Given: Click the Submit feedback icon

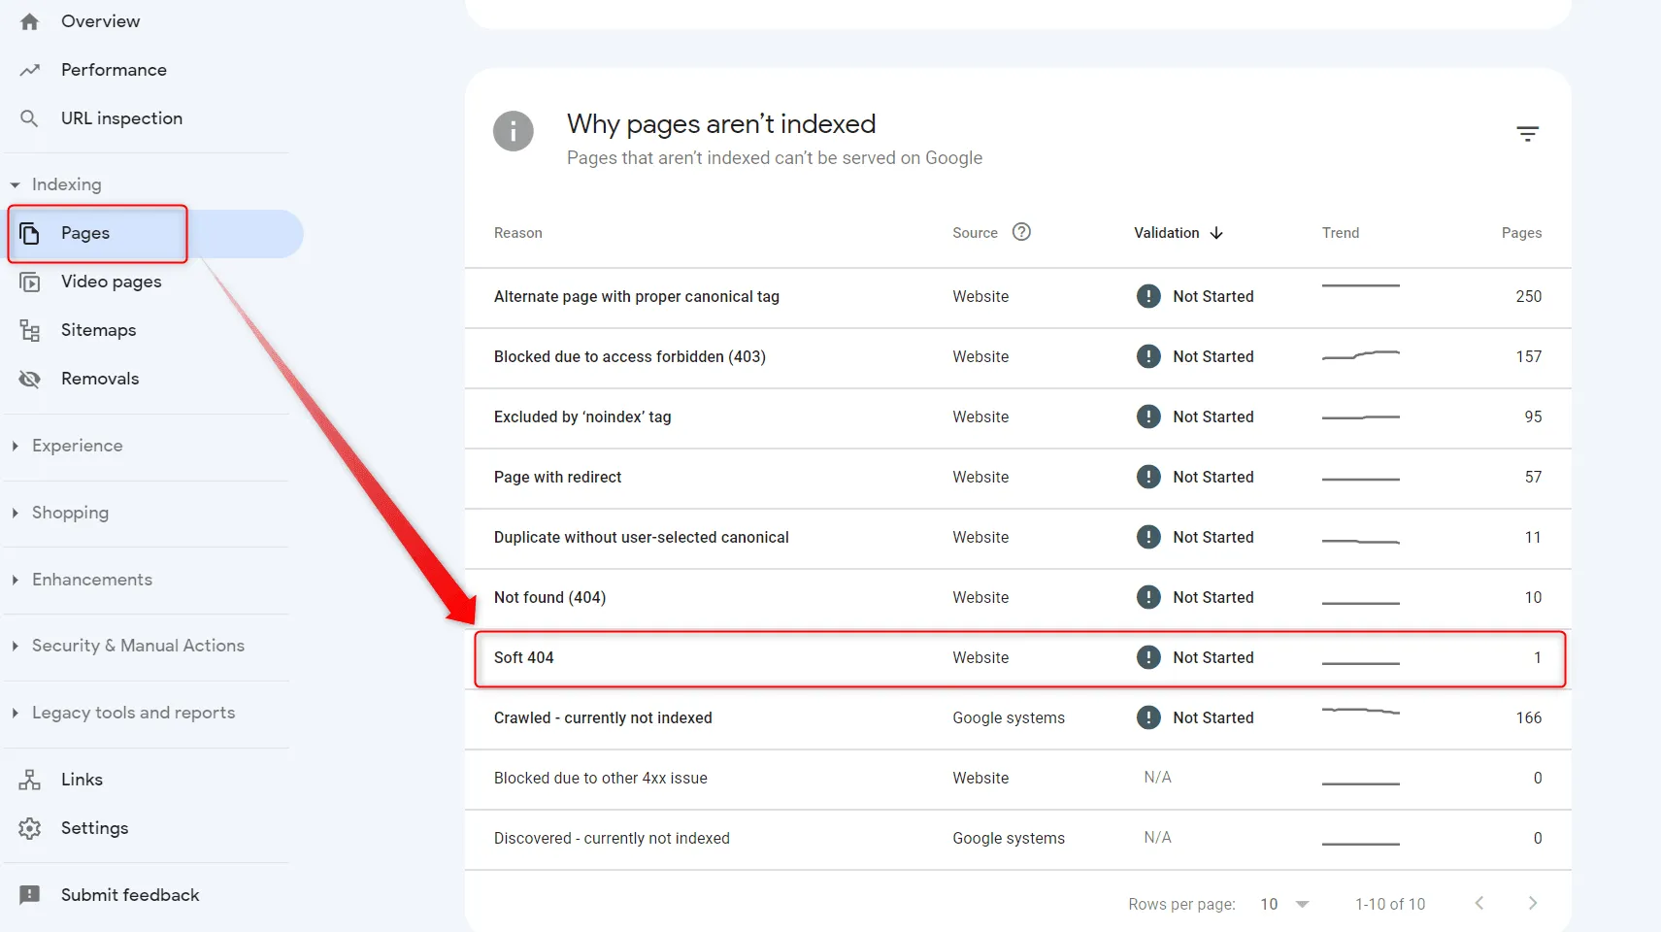Looking at the screenshot, I should (30, 895).
